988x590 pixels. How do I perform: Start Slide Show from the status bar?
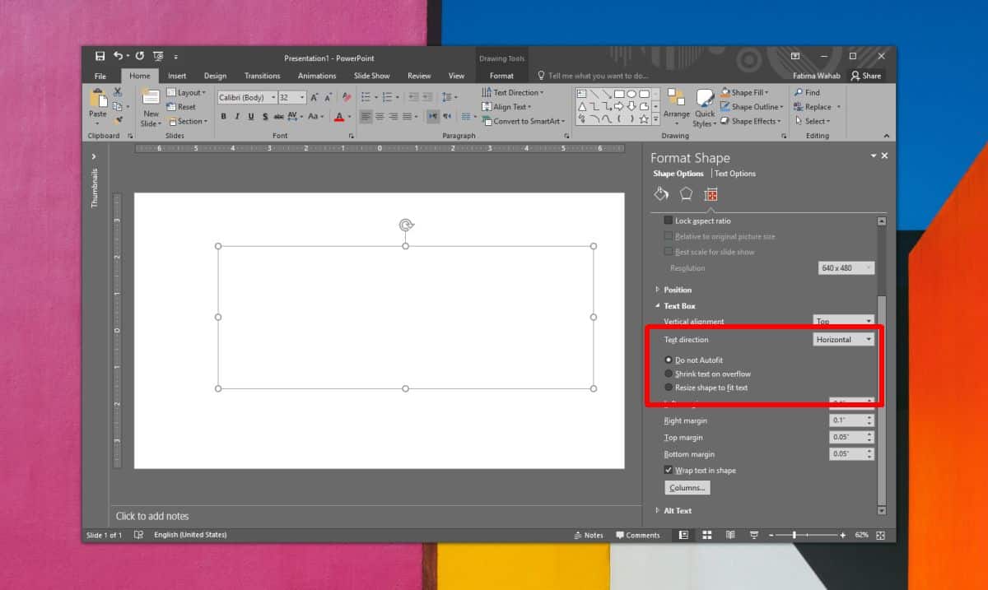[753, 534]
